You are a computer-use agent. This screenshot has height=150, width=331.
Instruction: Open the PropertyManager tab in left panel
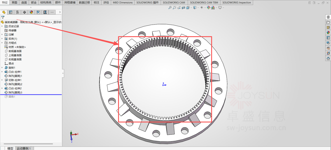pos(11,12)
